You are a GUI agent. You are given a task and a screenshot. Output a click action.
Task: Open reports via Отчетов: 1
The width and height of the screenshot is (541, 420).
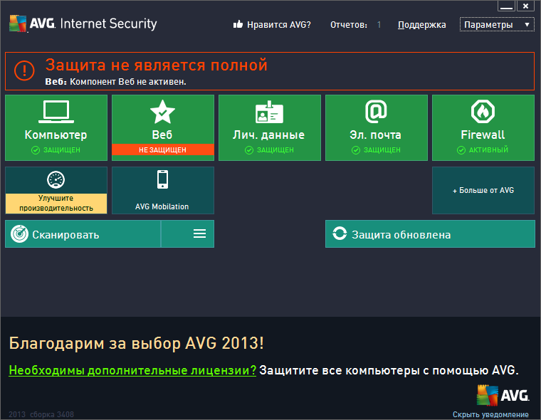coord(355,25)
